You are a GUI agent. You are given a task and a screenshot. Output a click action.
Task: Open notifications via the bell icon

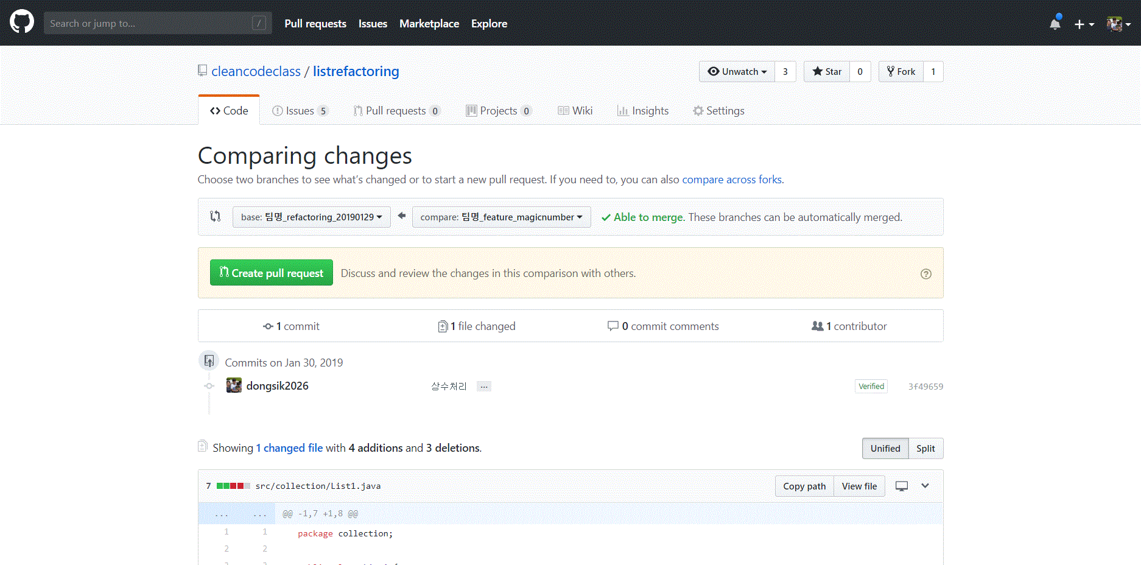(x=1055, y=23)
